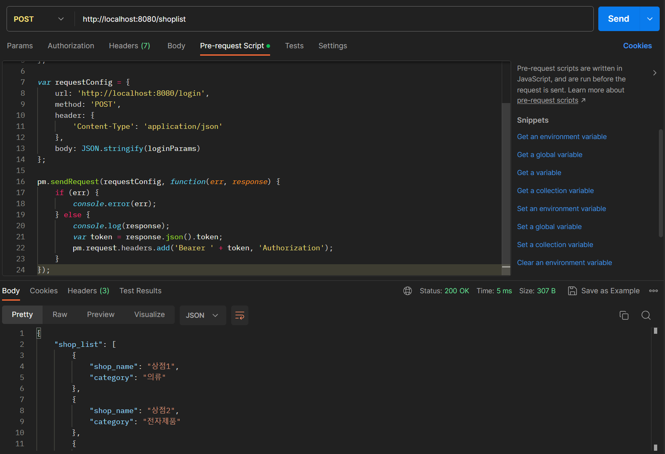Copy the response body with copy icon
The height and width of the screenshot is (454, 665).
[x=624, y=315]
